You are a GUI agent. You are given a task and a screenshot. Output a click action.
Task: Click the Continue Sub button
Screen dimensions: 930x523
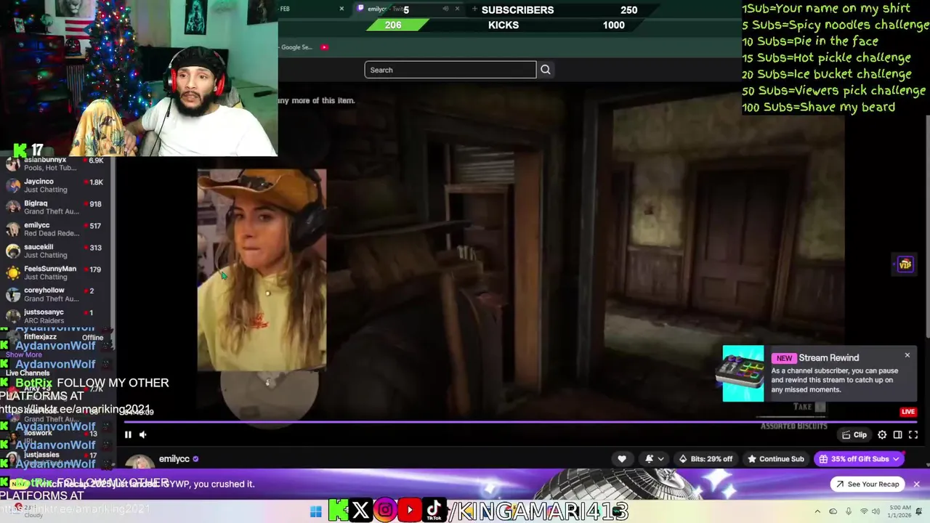point(776,459)
